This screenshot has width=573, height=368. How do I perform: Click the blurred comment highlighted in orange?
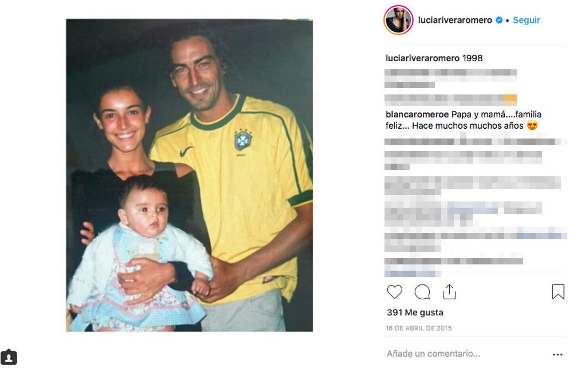pyautogui.click(x=450, y=100)
